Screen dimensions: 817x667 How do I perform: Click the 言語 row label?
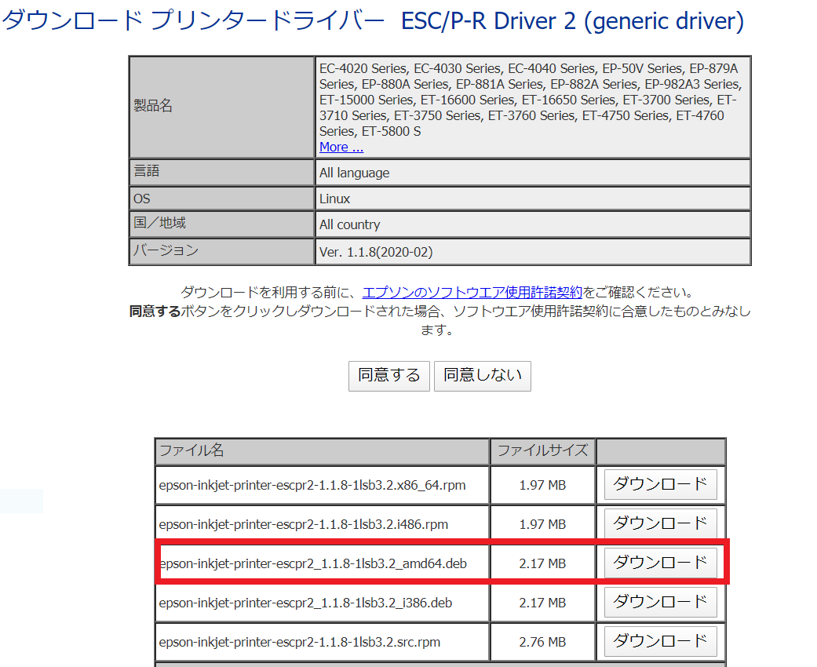coord(147,171)
